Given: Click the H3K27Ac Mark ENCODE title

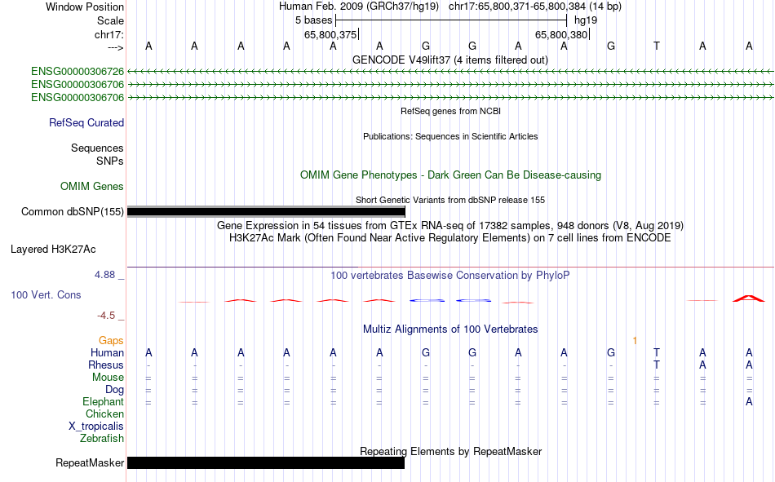Looking at the screenshot, I should pyautogui.click(x=450, y=238).
